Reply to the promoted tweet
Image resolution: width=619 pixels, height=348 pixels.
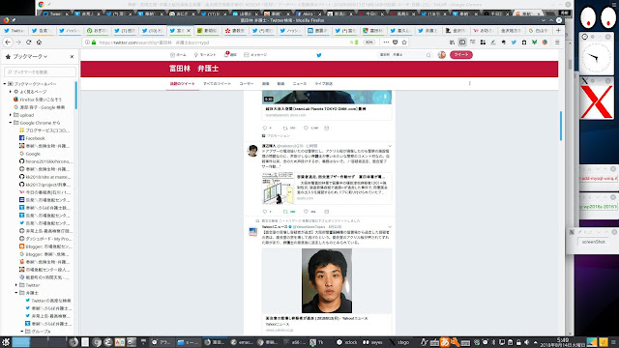(264, 128)
